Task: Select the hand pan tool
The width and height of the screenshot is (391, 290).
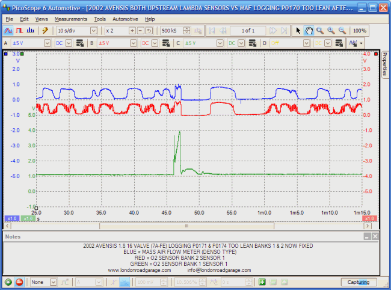Action: [x=309, y=30]
